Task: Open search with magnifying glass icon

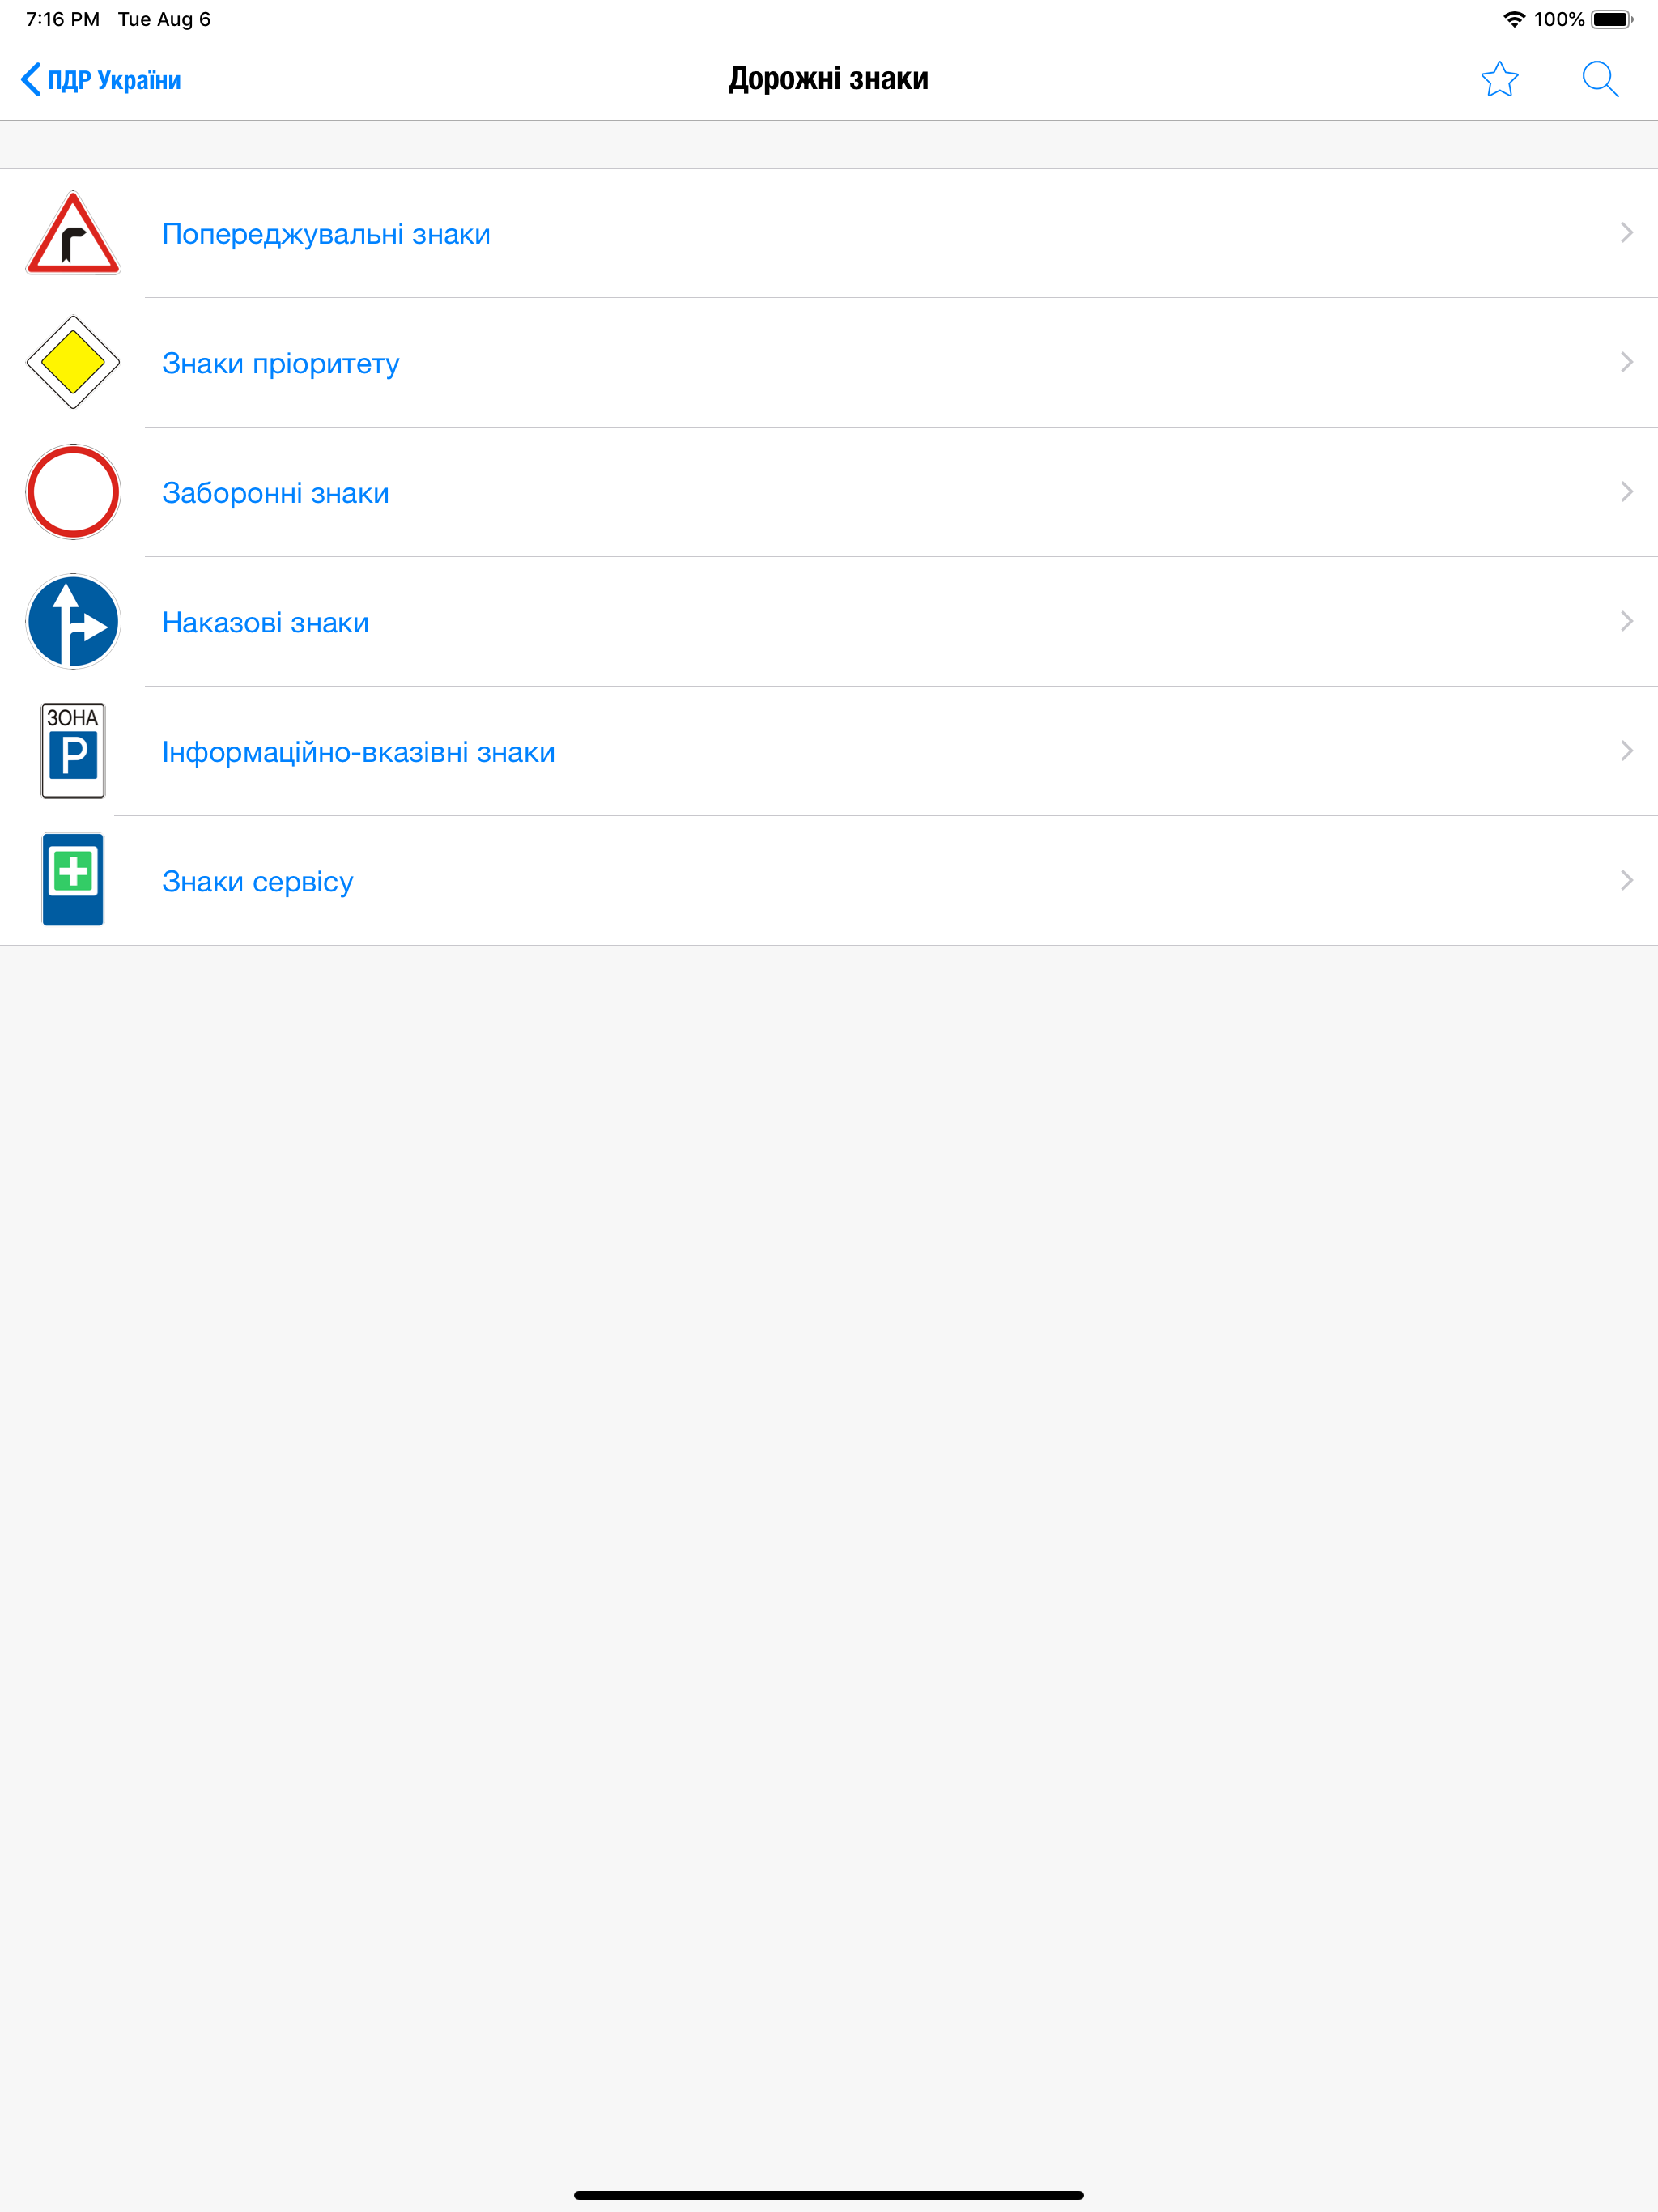Action: click(x=1600, y=79)
